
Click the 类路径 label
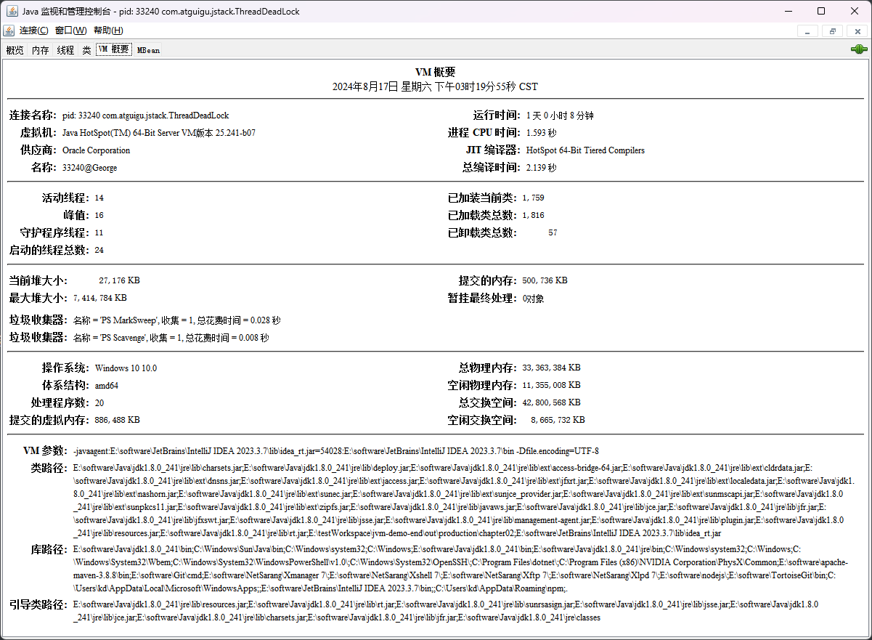click(49, 468)
